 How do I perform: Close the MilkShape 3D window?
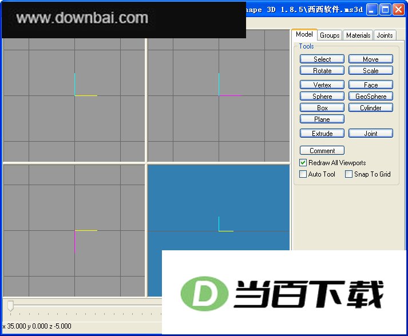398,10
